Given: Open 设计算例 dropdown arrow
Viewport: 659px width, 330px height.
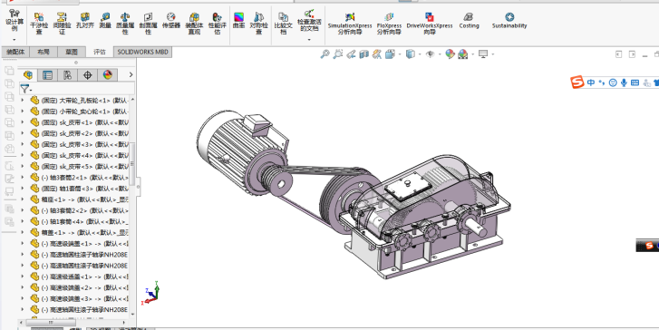Looking at the screenshot, I should tap(15, 40).
